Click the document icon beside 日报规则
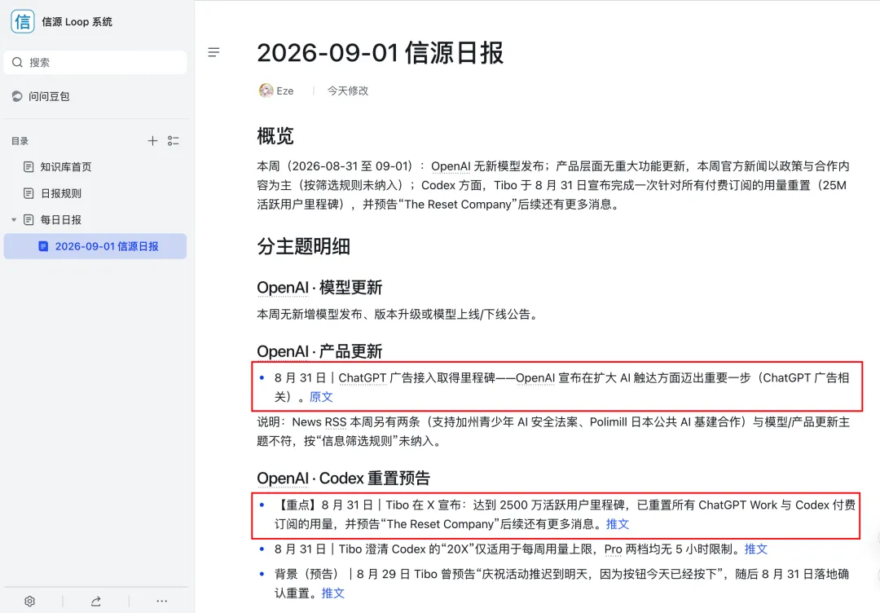The image size is (880, 613). (x=29, y=193)
